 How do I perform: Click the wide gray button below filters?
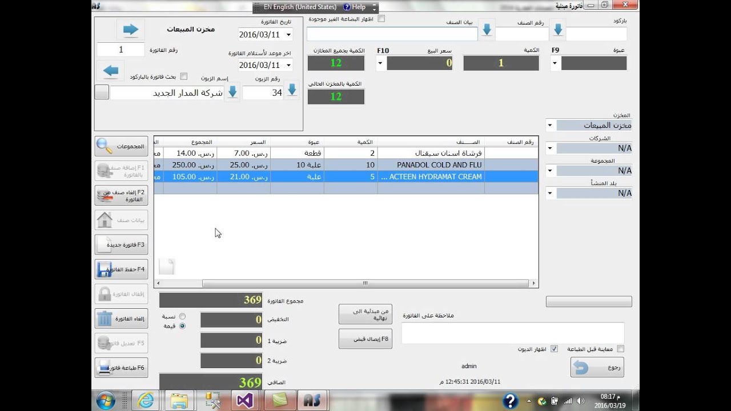[x=589, y=301]
